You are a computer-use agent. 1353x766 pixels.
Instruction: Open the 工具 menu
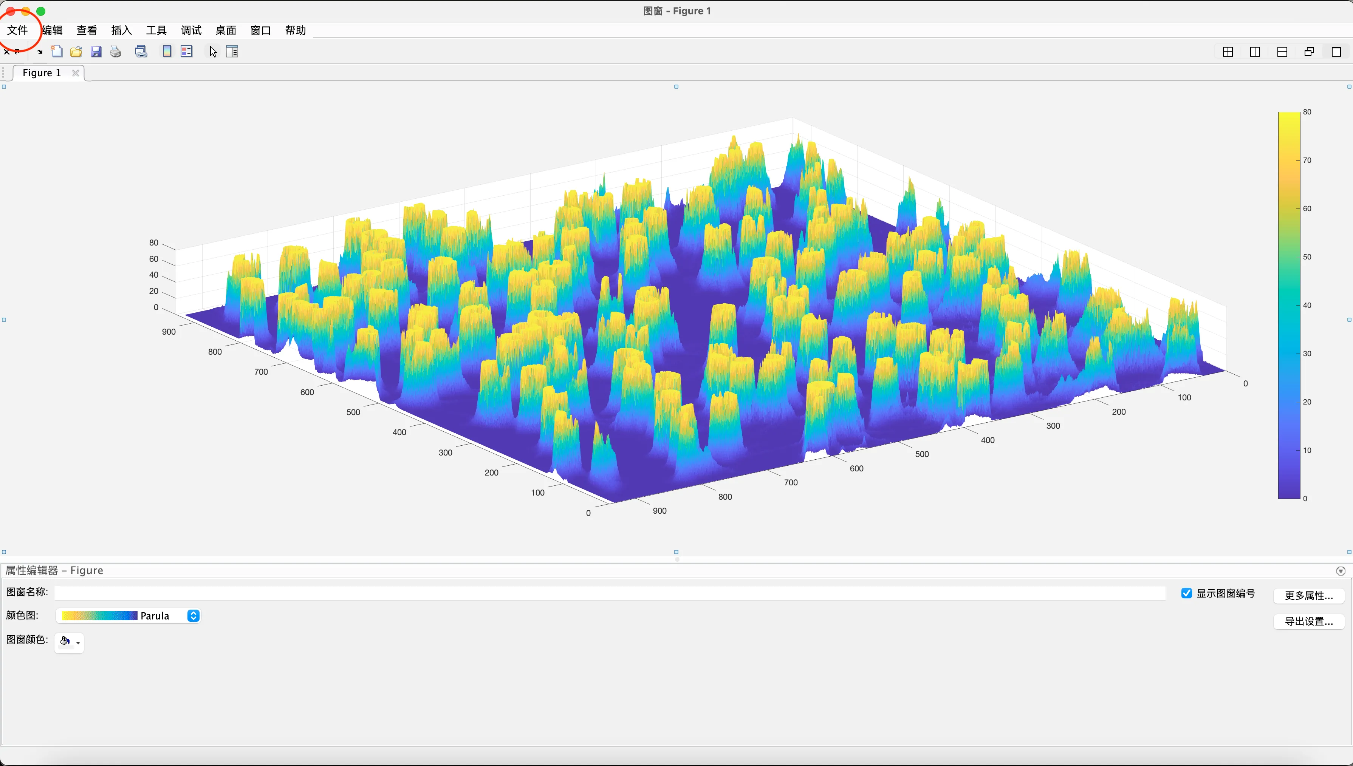pos(156,30)
